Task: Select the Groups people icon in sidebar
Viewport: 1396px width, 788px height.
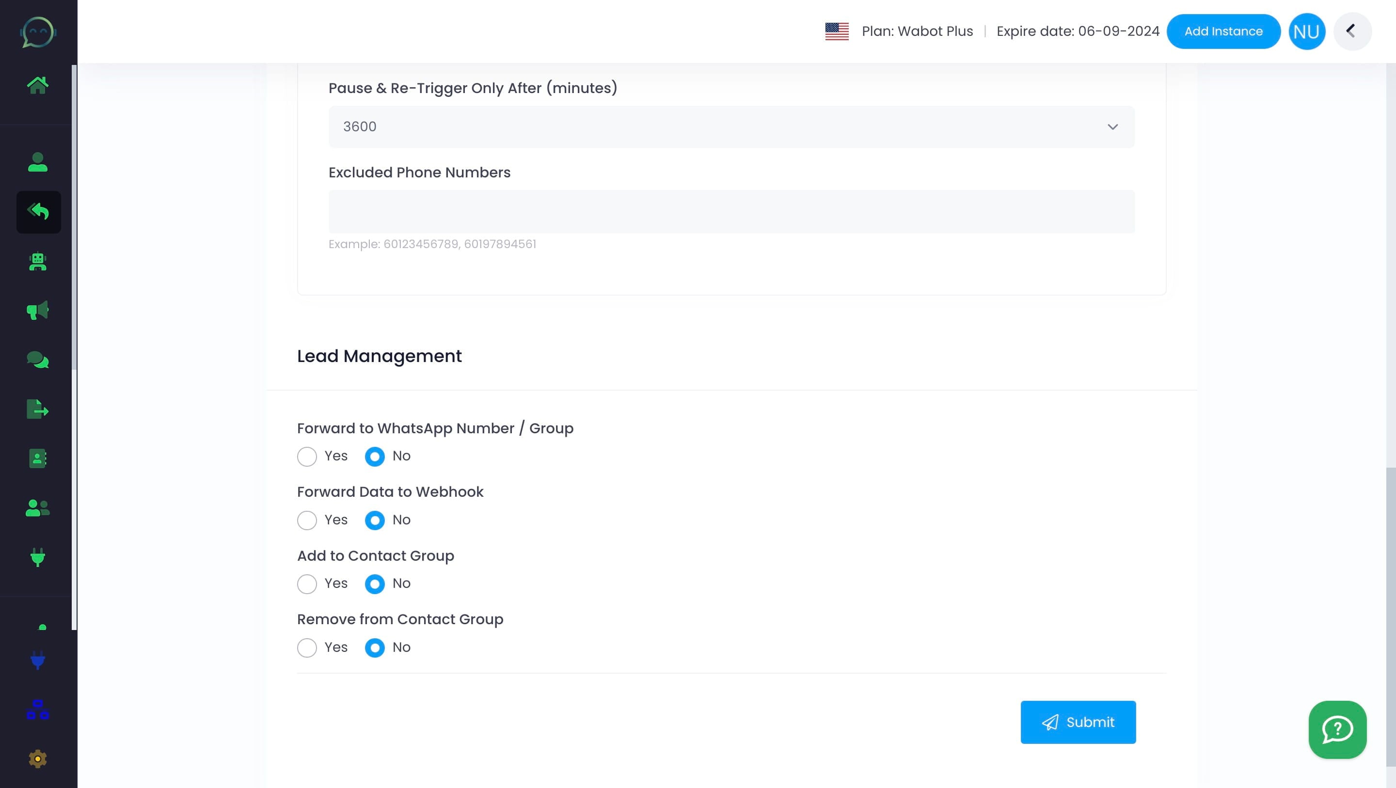Action: (x=38, y=508)
